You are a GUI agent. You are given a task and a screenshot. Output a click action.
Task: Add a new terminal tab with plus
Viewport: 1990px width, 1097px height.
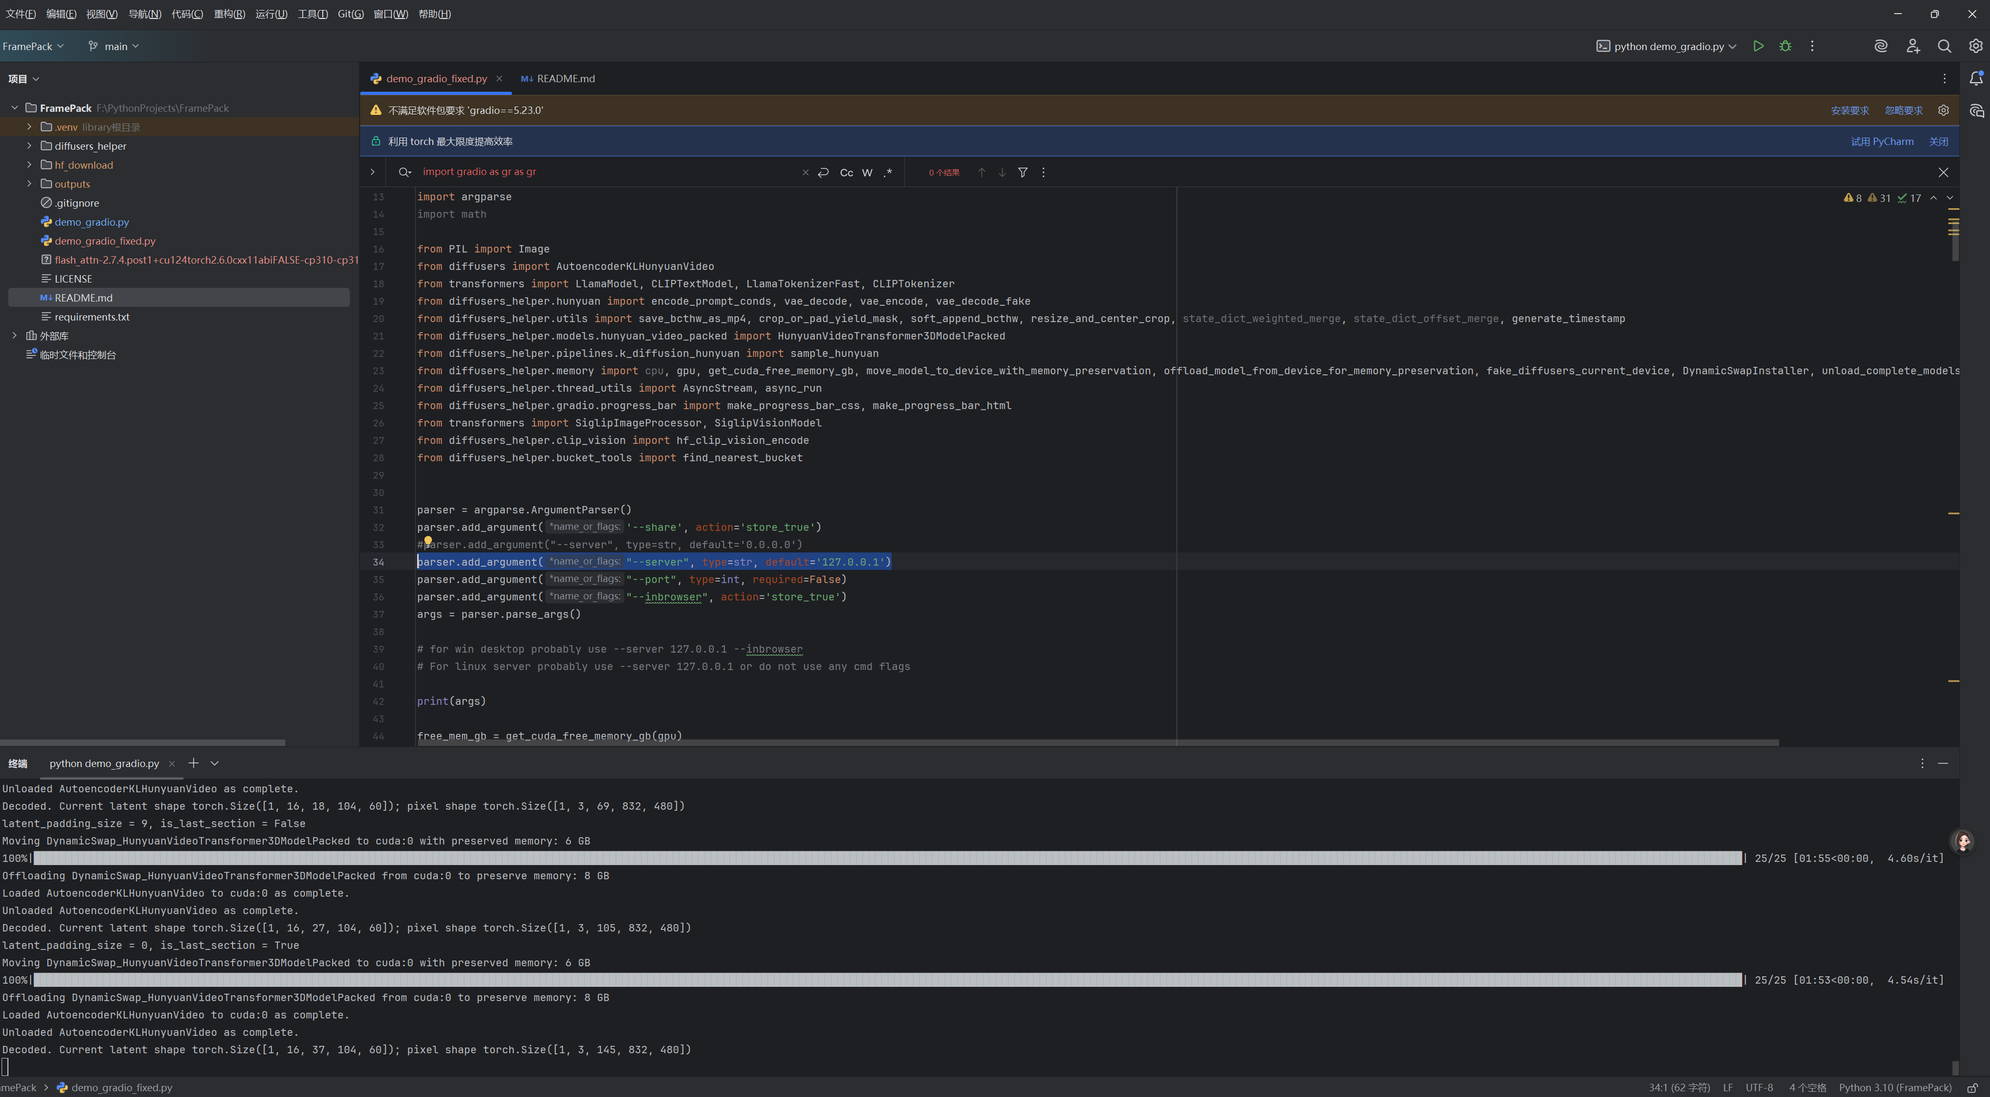(x=193, y=763)
